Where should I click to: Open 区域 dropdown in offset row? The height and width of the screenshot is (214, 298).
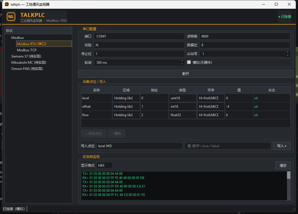click(x=126, y=107)
